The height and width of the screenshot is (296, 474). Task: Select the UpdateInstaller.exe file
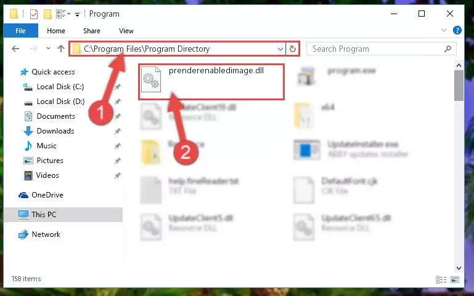tap(351, 149)
